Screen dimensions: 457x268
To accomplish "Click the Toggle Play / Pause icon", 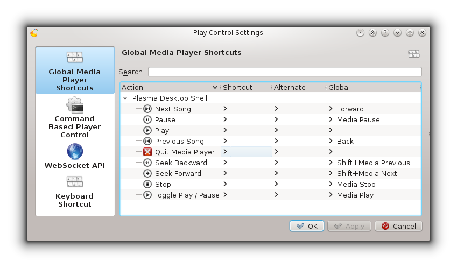I will pos(147,195).
